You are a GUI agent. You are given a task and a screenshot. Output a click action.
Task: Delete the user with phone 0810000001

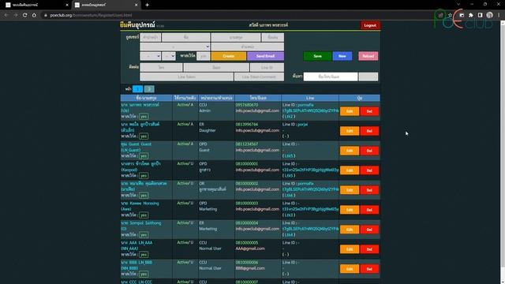click(369, 170)
